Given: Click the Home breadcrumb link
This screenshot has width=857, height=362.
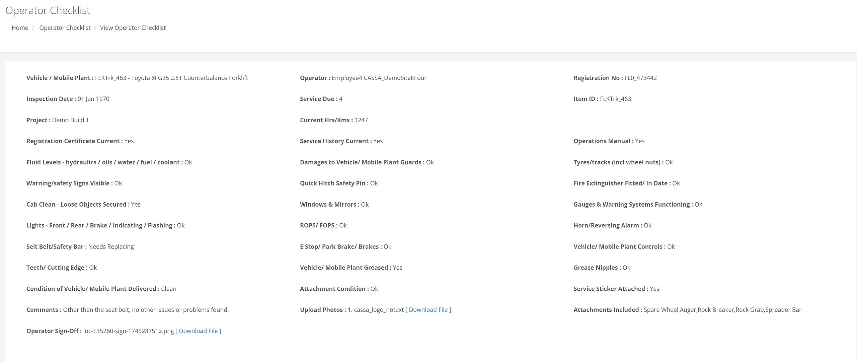Looking at the screenshot, I should click(x=20, y=28).
